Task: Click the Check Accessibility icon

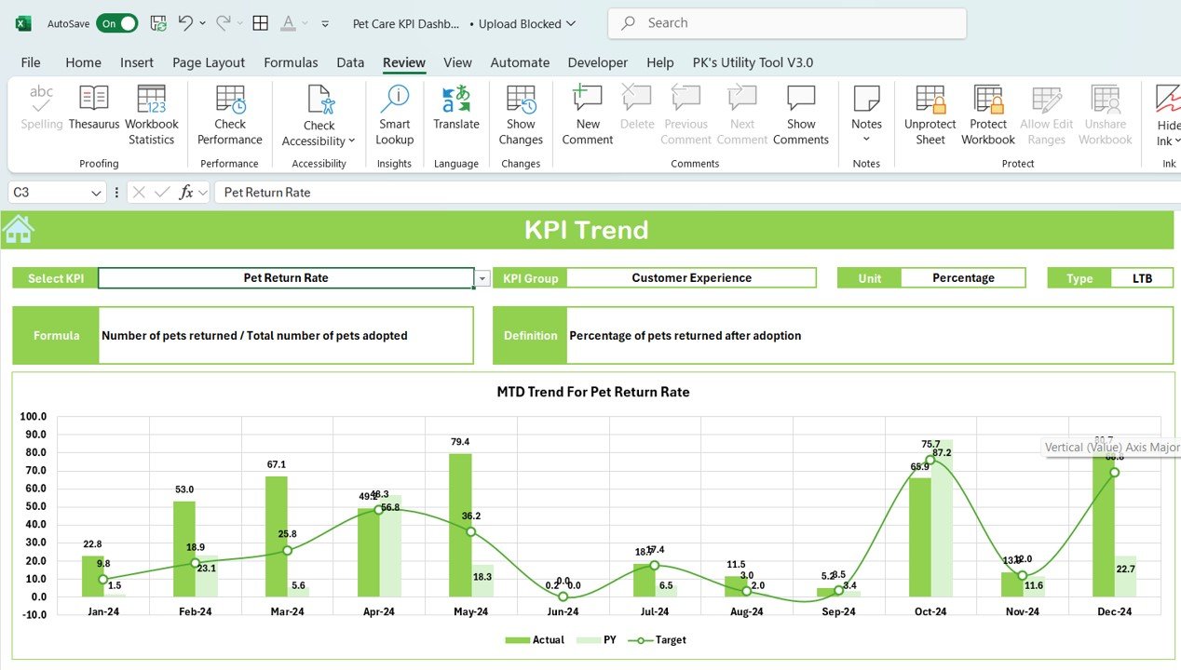Action: pyautogui.click(x=319, y=100)
